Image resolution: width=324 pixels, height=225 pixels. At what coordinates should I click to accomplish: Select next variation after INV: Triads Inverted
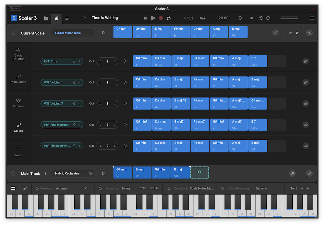pyautogui.click(x=79, y=146)
